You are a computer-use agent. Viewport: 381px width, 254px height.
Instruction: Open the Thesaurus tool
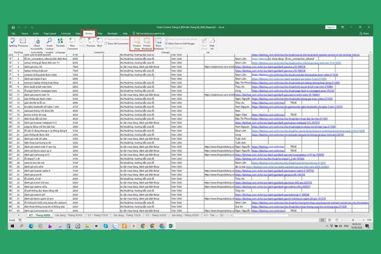tap(23, 42)
